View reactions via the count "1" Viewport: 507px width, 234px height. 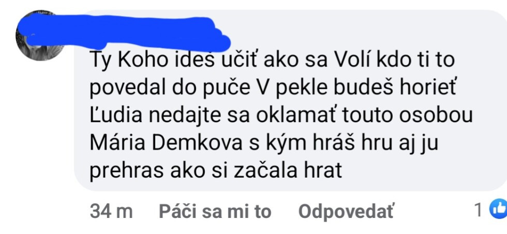point(479,211)
